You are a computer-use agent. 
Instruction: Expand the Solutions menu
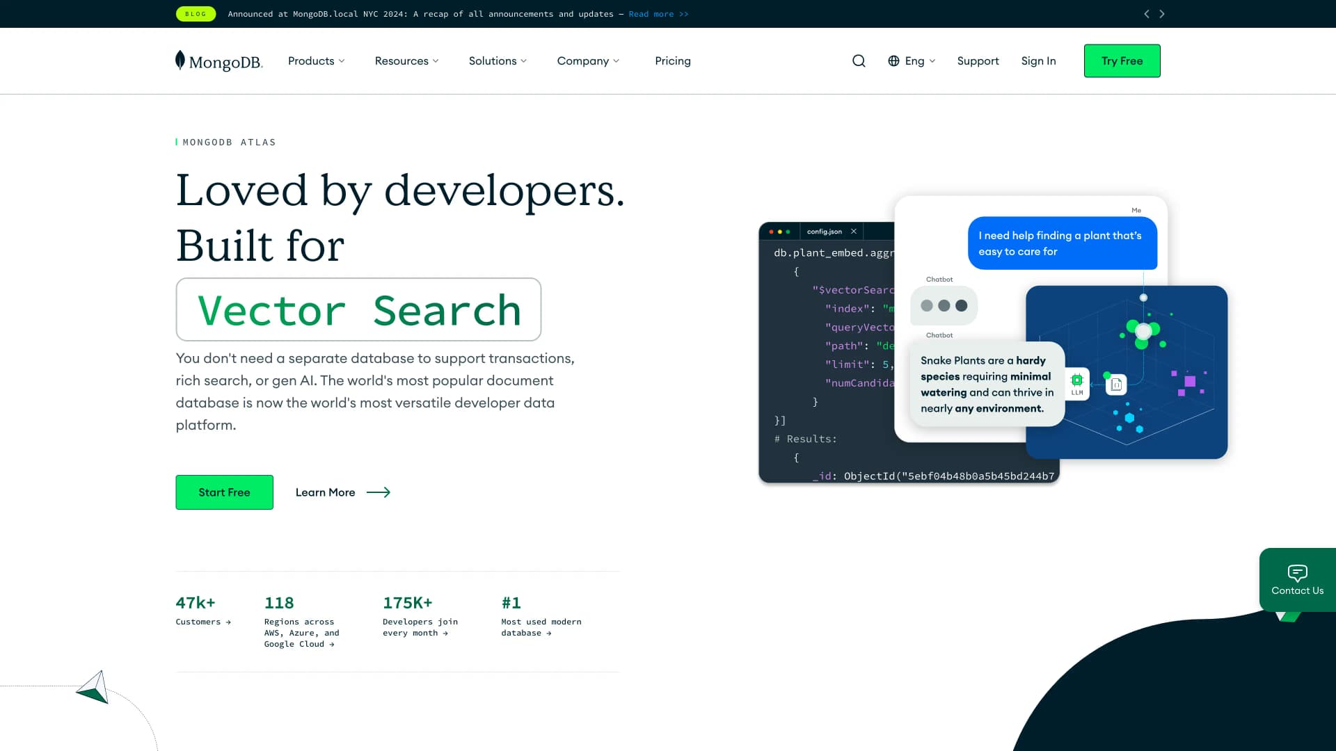pos(498,61)
